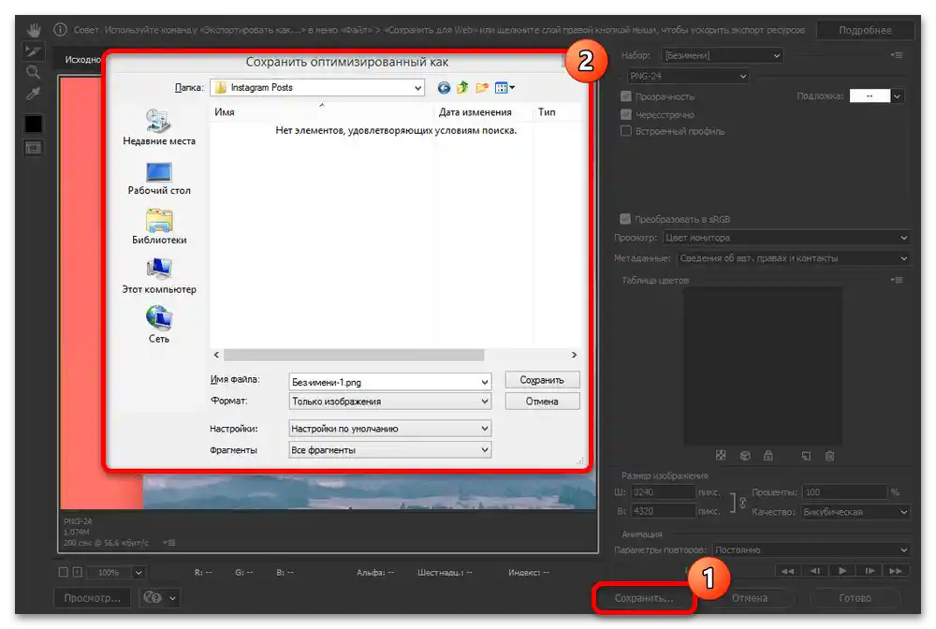The height and width of the screenshot is (629, 936).
Task: Click Сохранить... in Save for Web window
Action: pyautogui.click(x=644, y=598)
